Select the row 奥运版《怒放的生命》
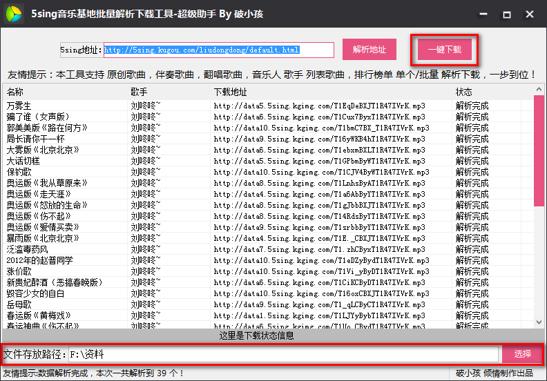 pyautogui.click(x=268, y=205)
